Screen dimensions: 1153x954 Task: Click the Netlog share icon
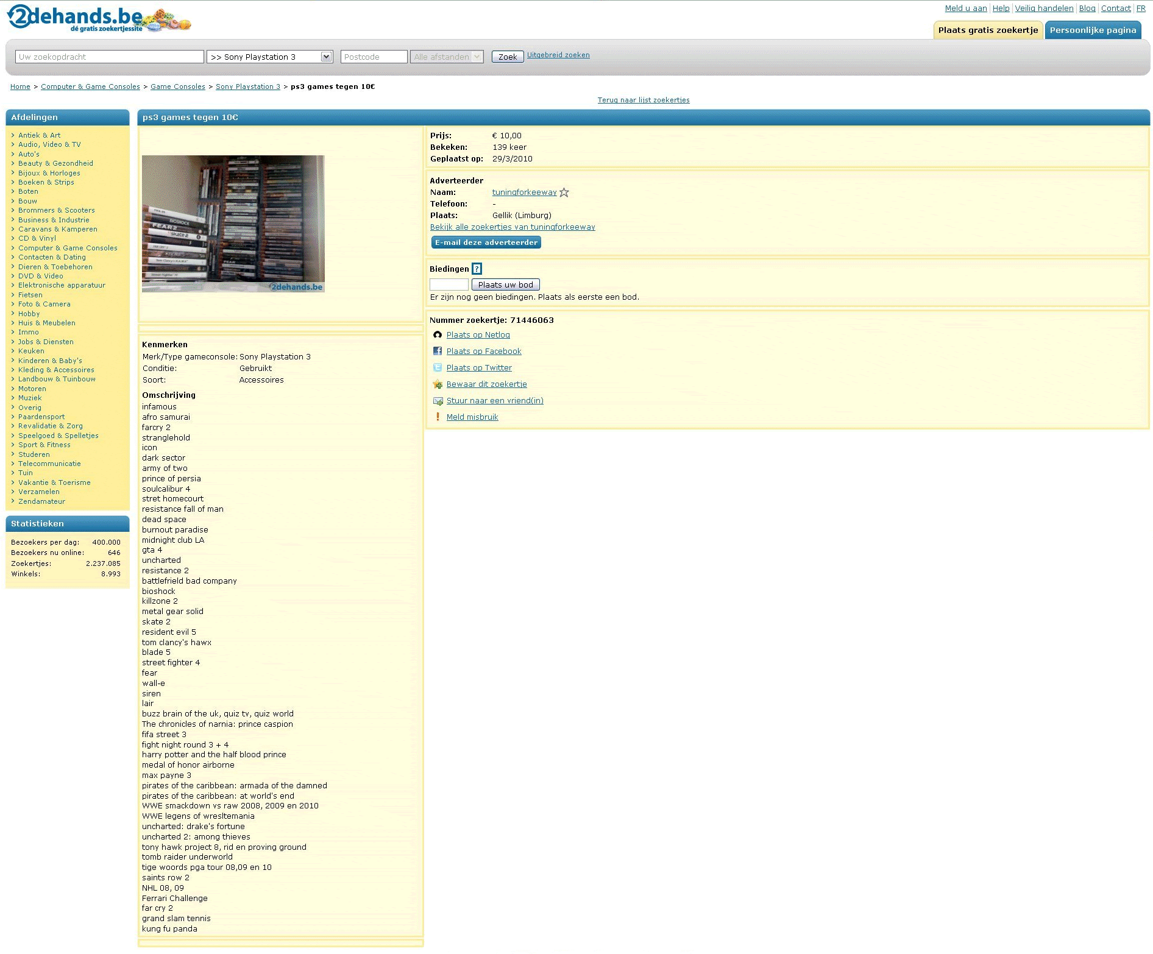tap(438, 335)
